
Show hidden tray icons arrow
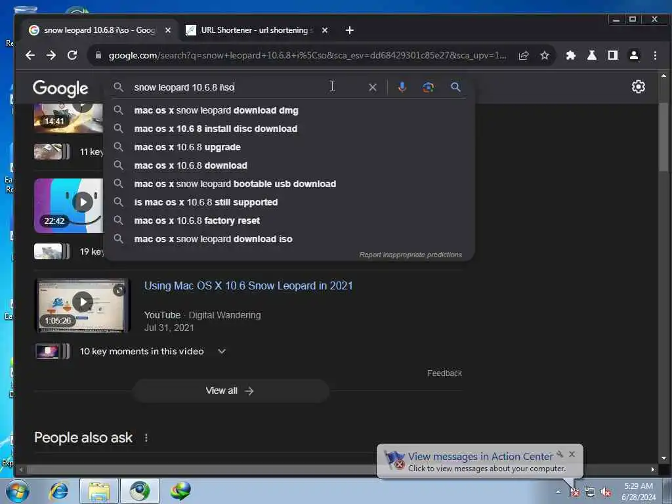click(x=558, y=492)
